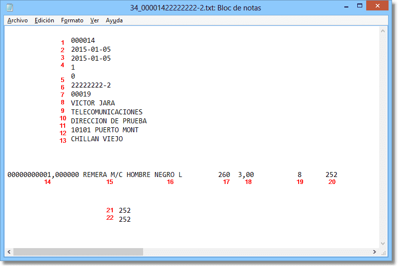Click the title bar text 34_00001422222222-2.txt
Viewport: 398px width, 267px height.
tap(172, 8)
